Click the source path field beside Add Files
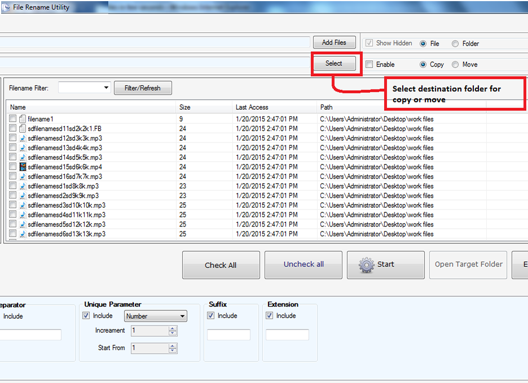 click(155, 42)
